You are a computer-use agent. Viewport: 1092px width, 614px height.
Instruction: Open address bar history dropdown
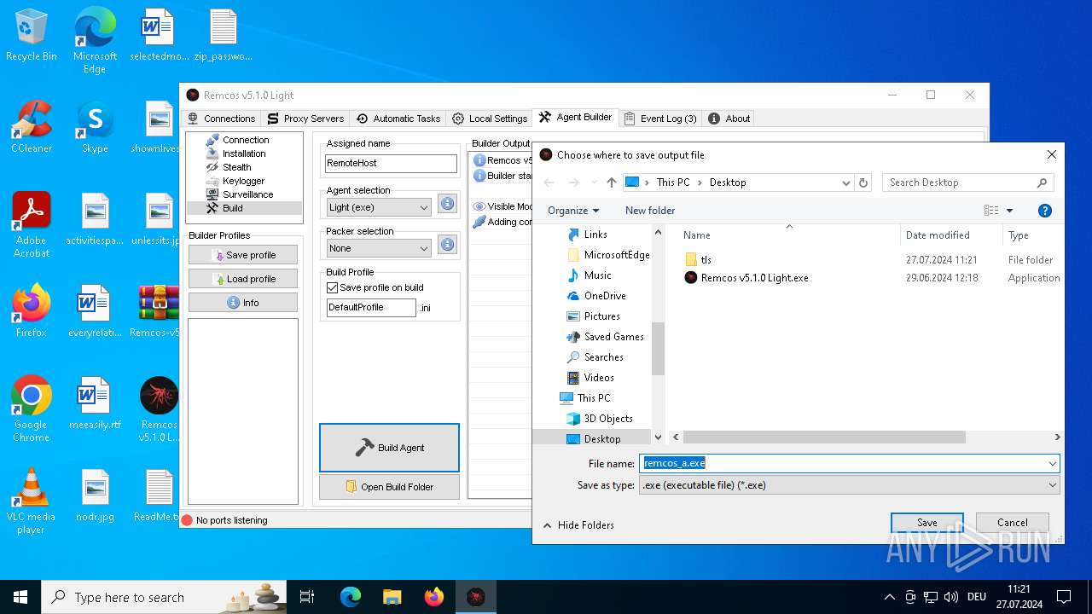pos(846,182)
